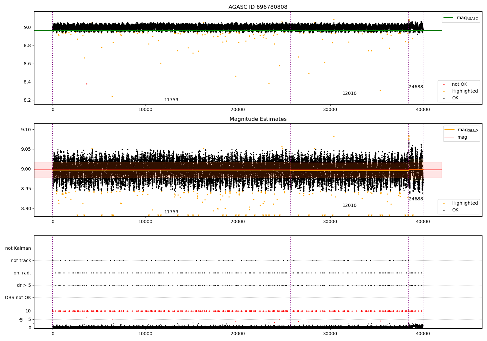Image resolution: width=487 pixels, height=341 pixels.
Task: Select "Highlighted" in the first plot's legend
Action: tap(465, 91)
